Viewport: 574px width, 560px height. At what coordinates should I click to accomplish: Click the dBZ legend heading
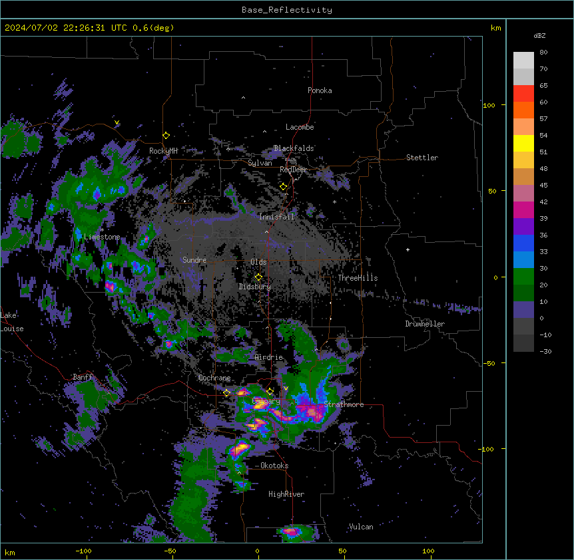point(539,35)
